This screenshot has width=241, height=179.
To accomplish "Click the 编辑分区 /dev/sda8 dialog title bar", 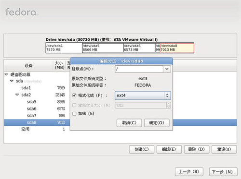I will click(x=121, y=61).
